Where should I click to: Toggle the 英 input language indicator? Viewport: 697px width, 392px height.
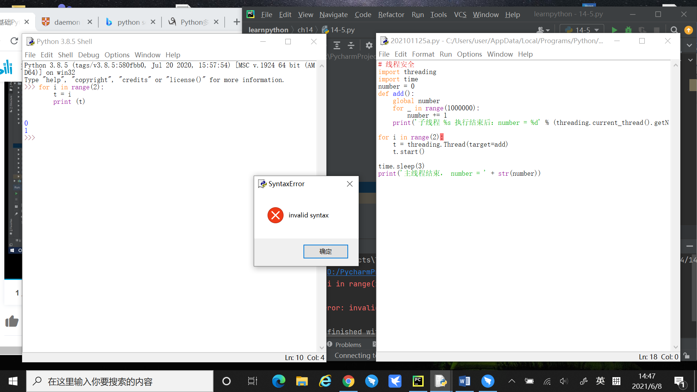pos(600,381)
